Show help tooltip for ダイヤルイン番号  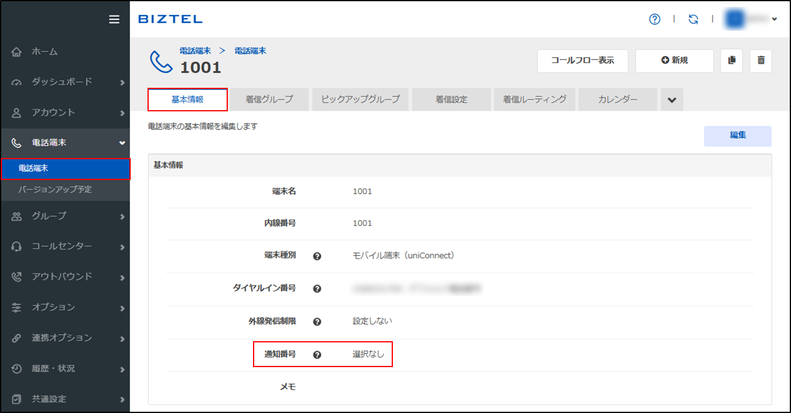[x=317, y=289]
